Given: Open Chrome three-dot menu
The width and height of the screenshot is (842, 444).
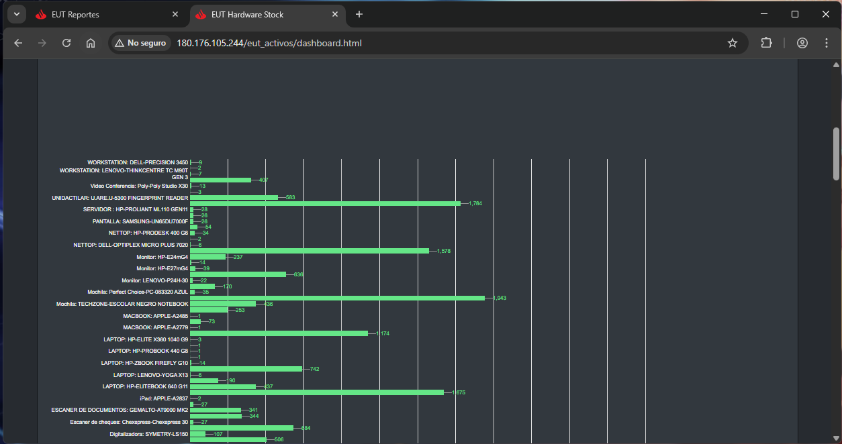Looking at the screenshot, I should [827, 43].
